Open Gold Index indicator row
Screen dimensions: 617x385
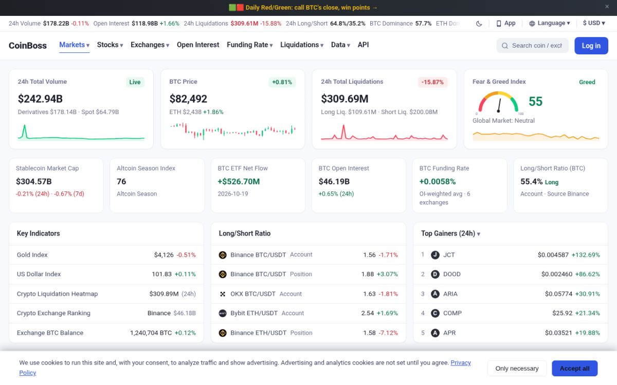coord(106,255)
